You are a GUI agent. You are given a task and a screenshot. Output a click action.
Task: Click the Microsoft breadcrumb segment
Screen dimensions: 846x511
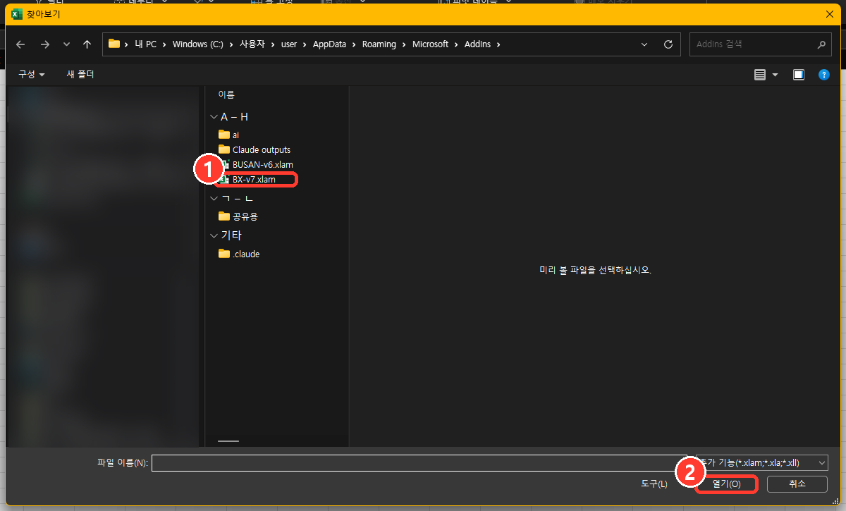pos(430,44)
